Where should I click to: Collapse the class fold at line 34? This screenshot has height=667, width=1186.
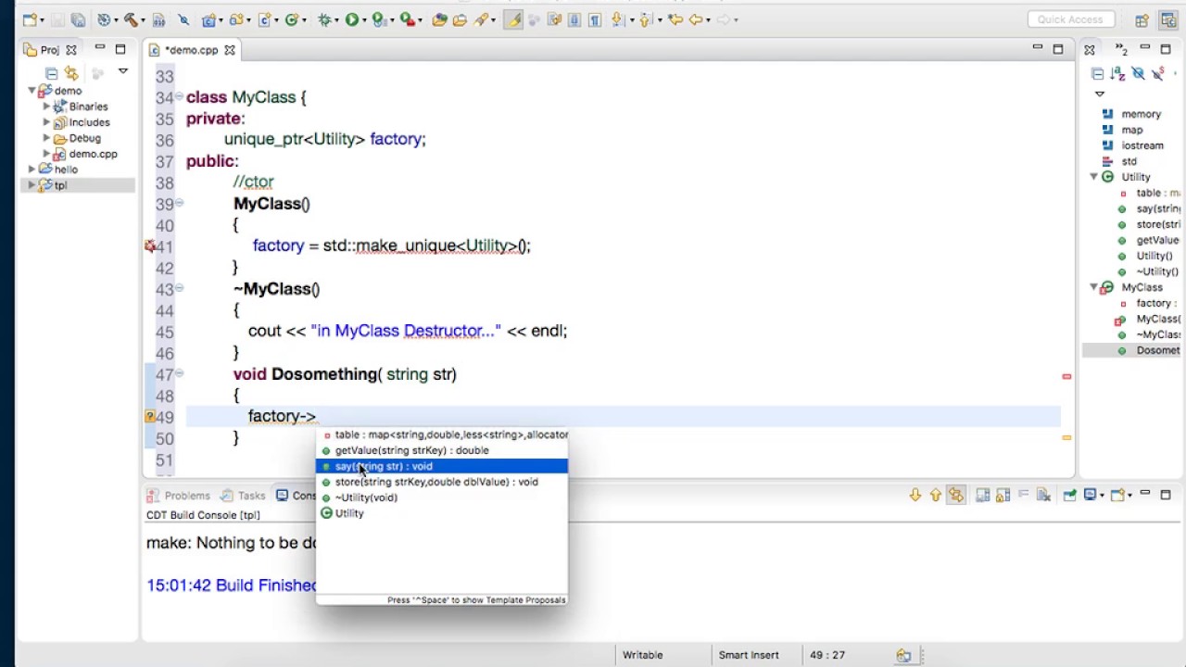coord(180,97)
